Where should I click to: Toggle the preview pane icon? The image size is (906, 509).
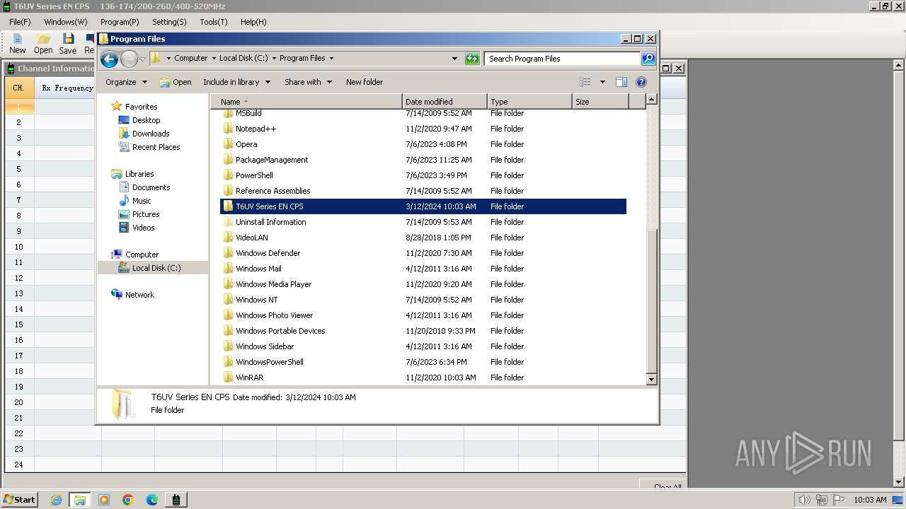(621, 82)
